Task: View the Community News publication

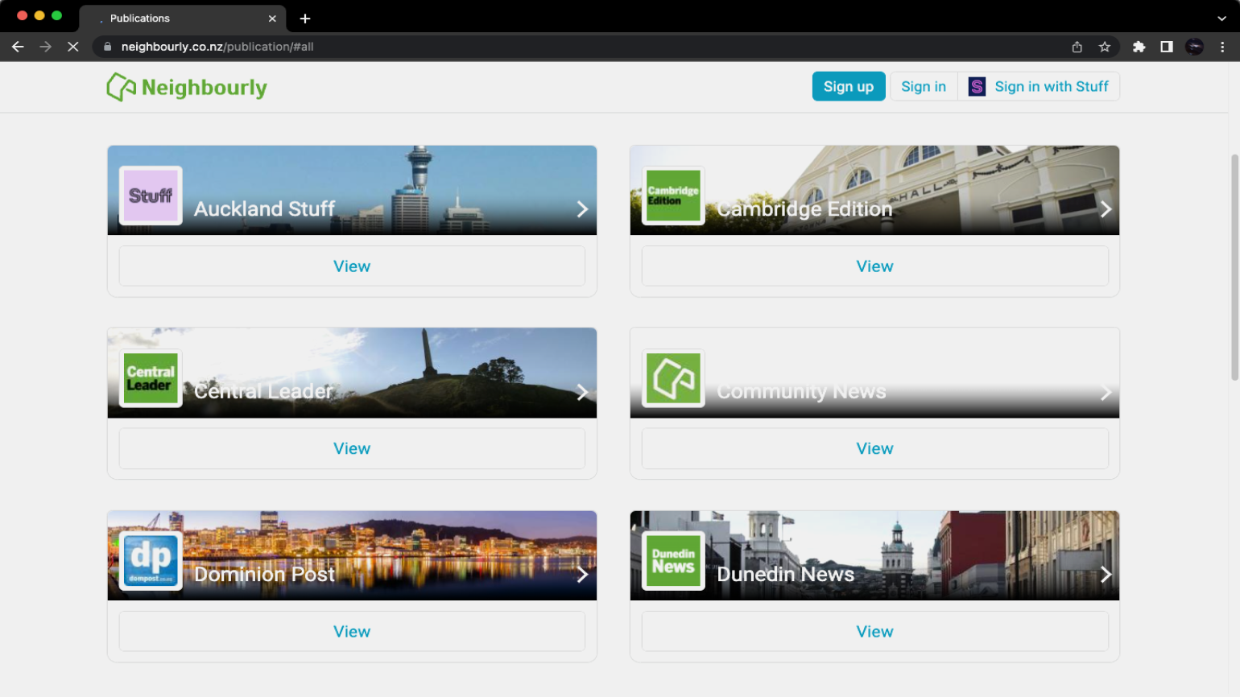Action: click(875, 449)
